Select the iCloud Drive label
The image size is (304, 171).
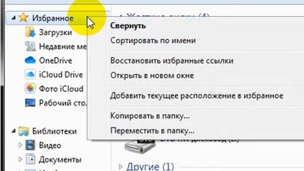[61, 75]
